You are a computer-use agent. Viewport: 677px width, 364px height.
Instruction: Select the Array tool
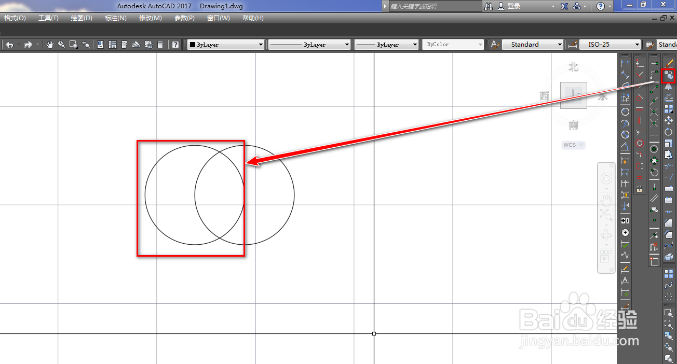[x=669, y=109]
